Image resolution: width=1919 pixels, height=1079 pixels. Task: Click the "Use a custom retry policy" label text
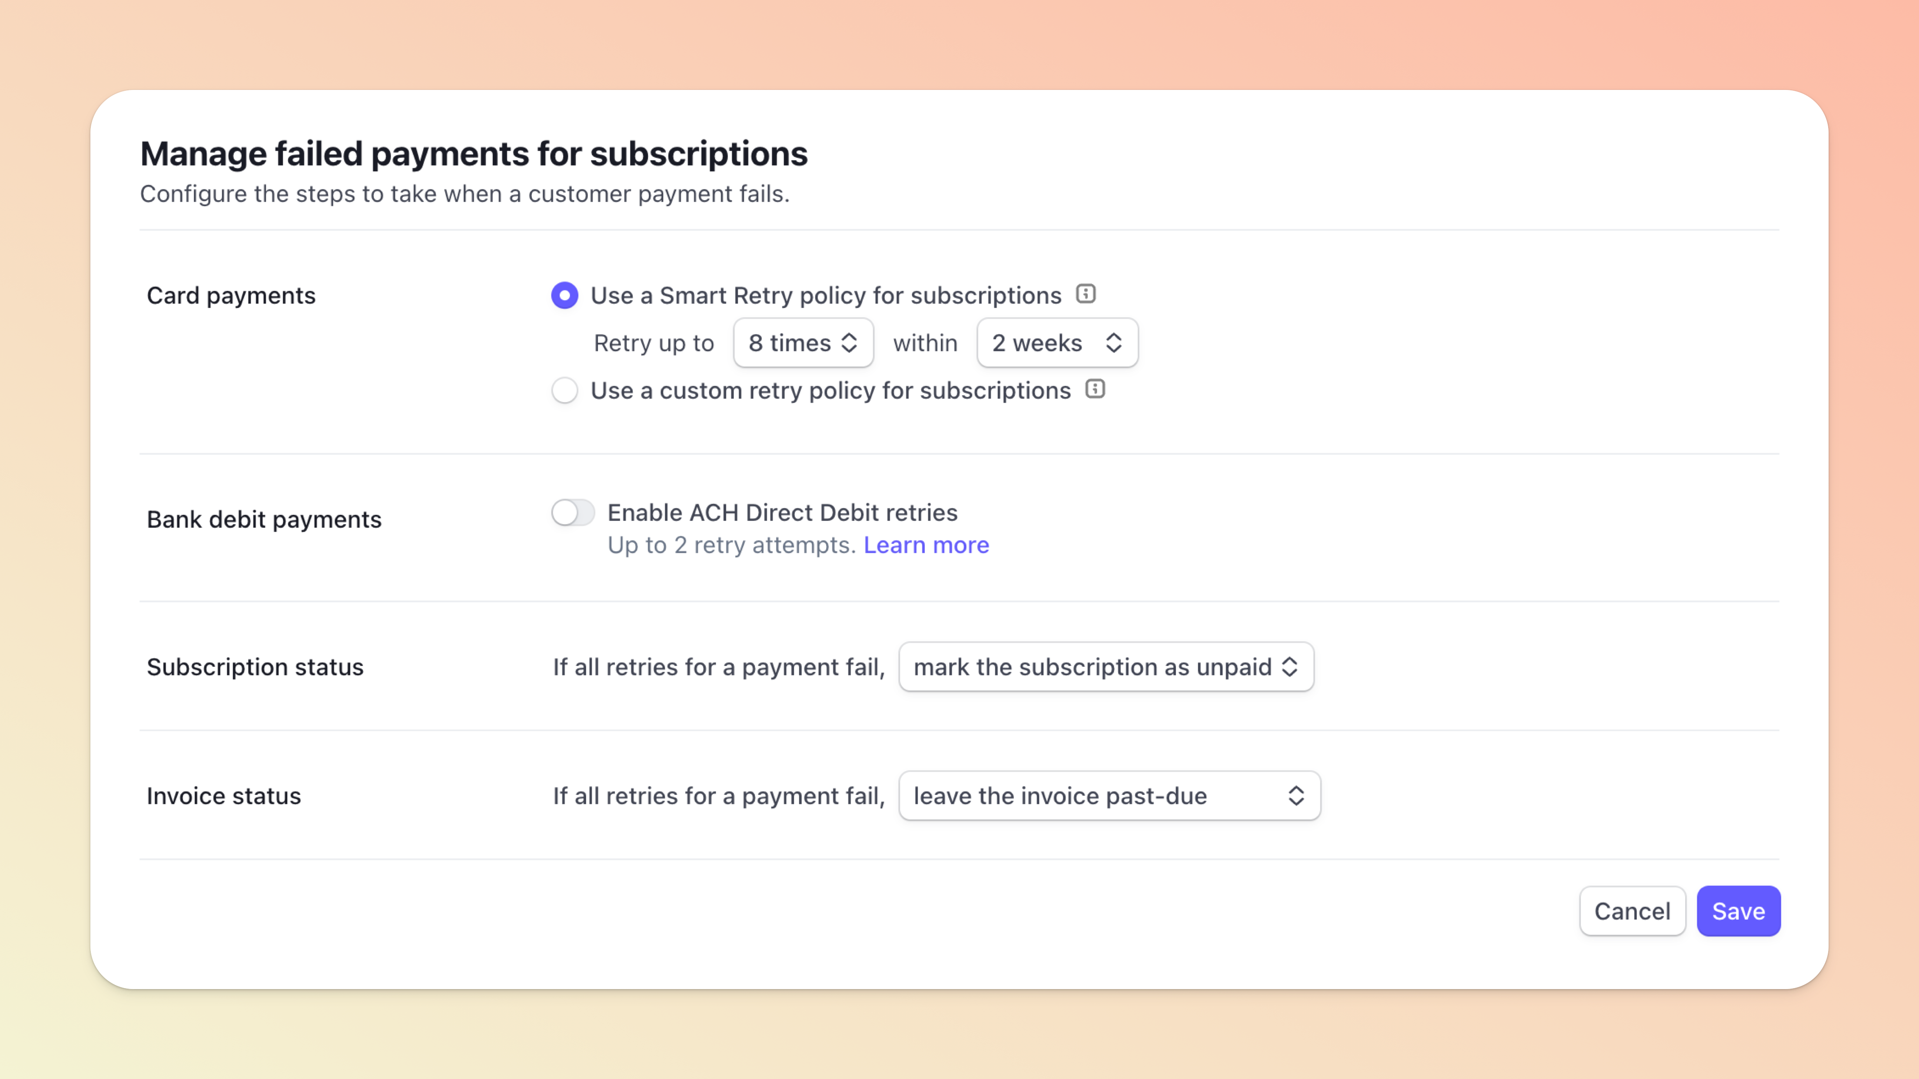[830, 390]
